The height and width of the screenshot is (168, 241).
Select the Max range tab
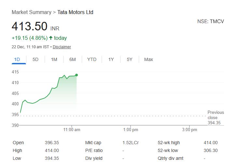coord(149,59)
